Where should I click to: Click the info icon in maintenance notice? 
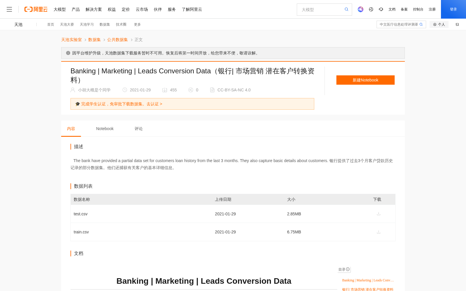click(68, 53)
